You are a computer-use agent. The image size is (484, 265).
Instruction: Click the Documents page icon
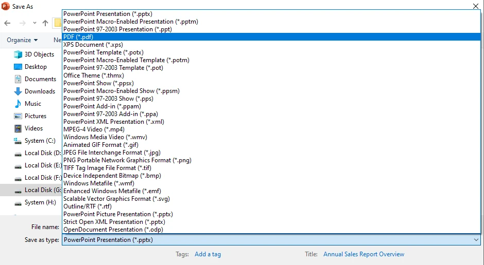tap(18, 79)
